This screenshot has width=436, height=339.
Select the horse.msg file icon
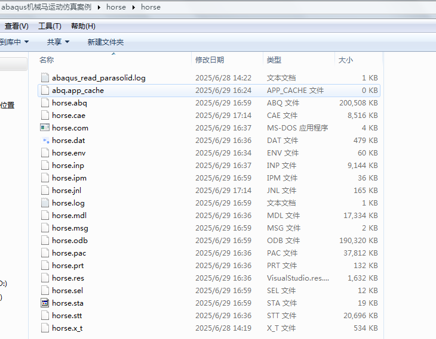click(x=45, y=228)
